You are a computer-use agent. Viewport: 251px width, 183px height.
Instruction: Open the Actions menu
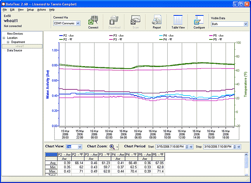coord(41,9)
